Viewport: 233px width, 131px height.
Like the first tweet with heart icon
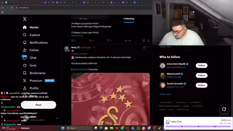108,40
